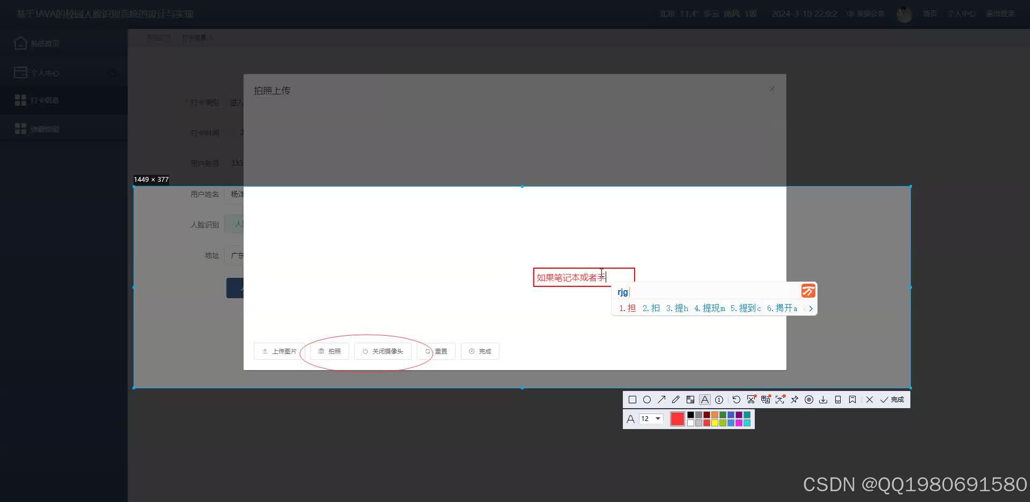The height and width of the screenshot is (502, 1030).
Task: Click the 拍照 take photo button
Action: (329, 351)
